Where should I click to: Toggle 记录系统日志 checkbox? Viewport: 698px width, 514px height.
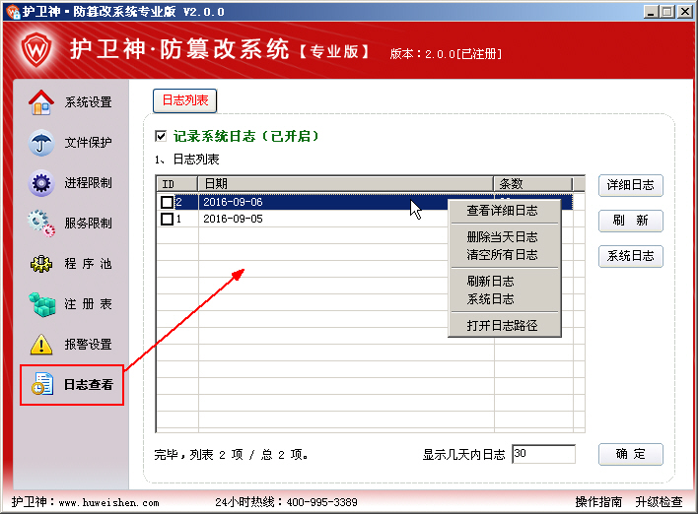click(161, 136)
